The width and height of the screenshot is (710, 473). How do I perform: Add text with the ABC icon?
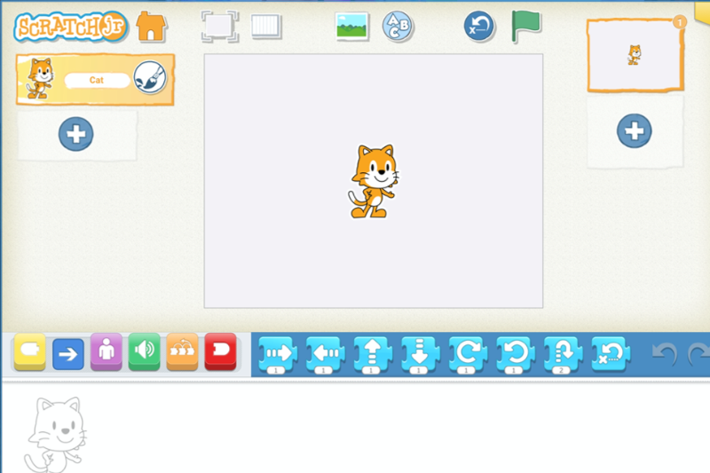[398, 27]
